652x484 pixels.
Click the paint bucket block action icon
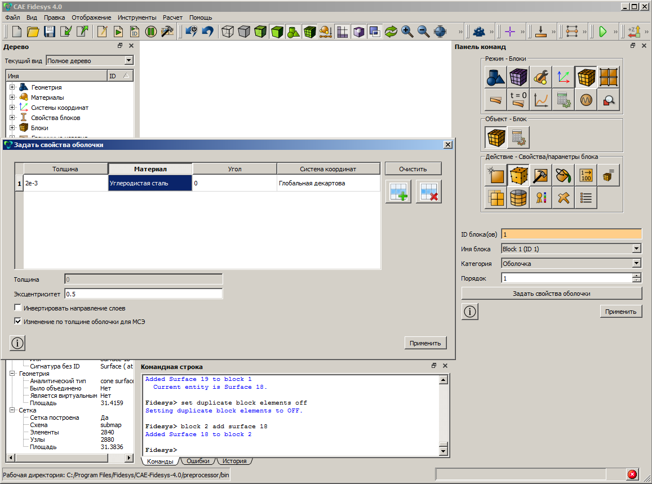564,175
